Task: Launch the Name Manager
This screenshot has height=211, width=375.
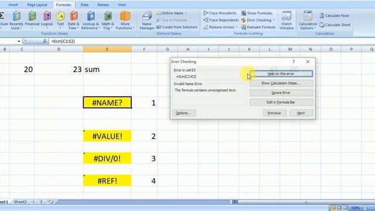Action: [x=146, y=21]
